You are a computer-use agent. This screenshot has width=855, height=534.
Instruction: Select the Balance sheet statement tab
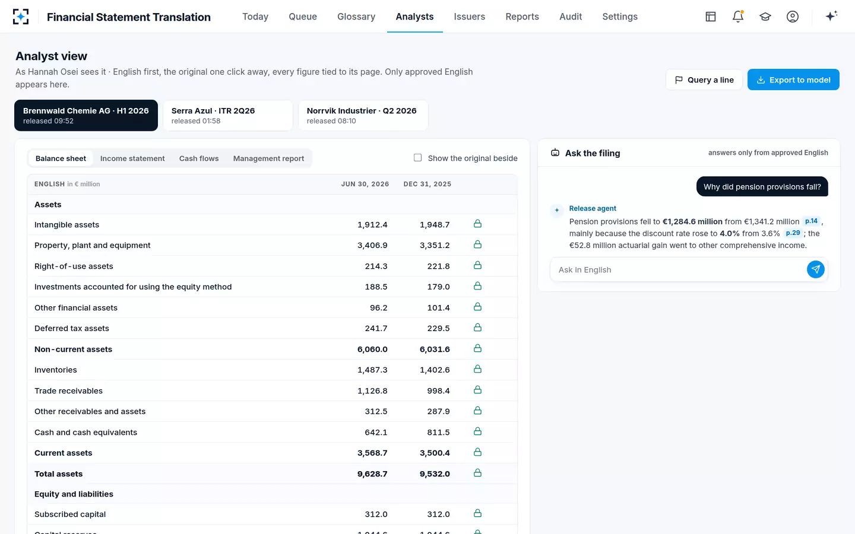click(61, 158)
